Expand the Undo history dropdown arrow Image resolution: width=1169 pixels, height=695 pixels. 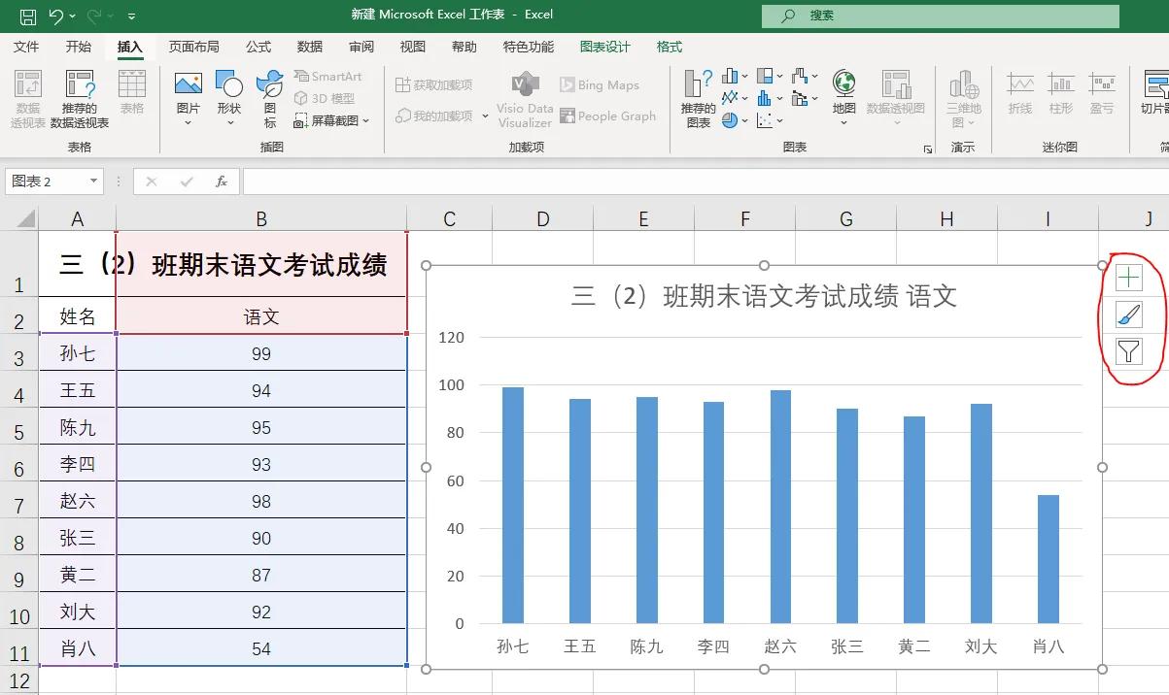(x=72, y=15)
